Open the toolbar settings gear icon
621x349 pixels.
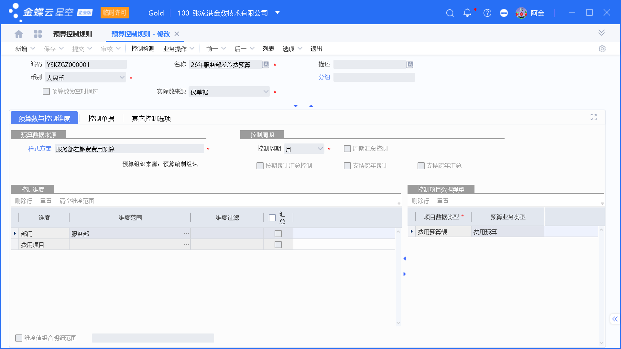[x=602, y=49]
